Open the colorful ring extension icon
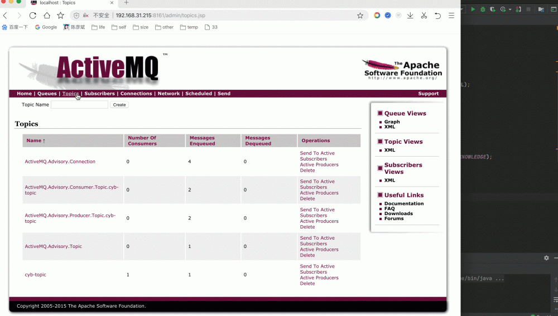Viewport: 558px width, 316px height. (x=377, y=15)
